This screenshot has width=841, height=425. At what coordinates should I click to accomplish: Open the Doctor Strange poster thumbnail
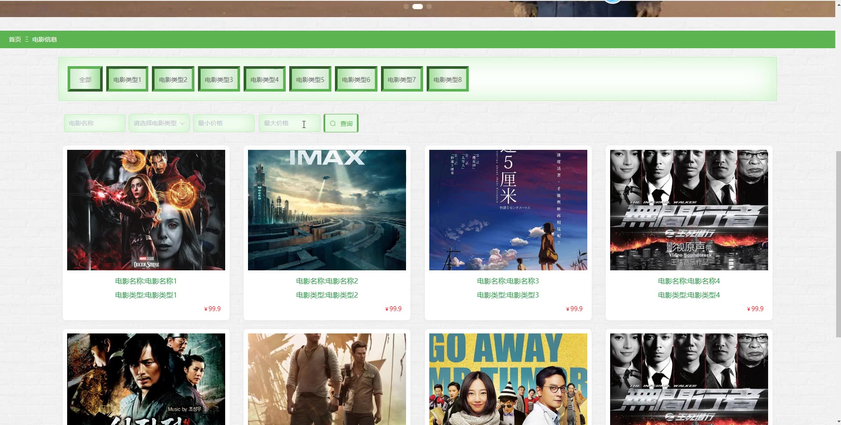point(146,210)
